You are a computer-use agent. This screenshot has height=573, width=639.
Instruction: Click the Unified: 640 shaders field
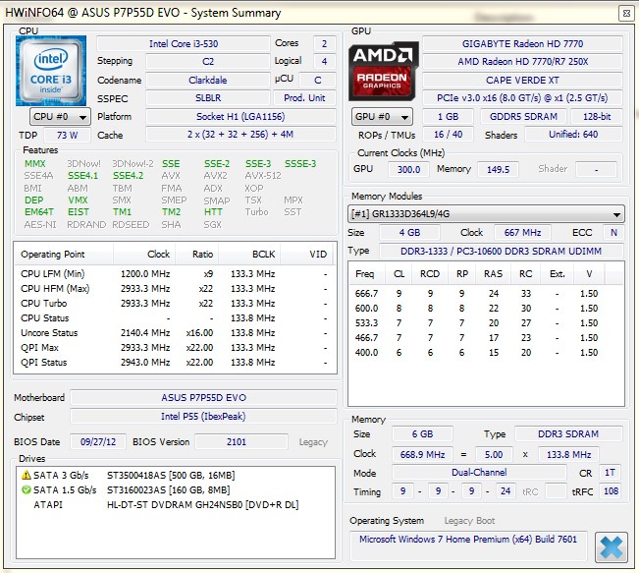573,135
